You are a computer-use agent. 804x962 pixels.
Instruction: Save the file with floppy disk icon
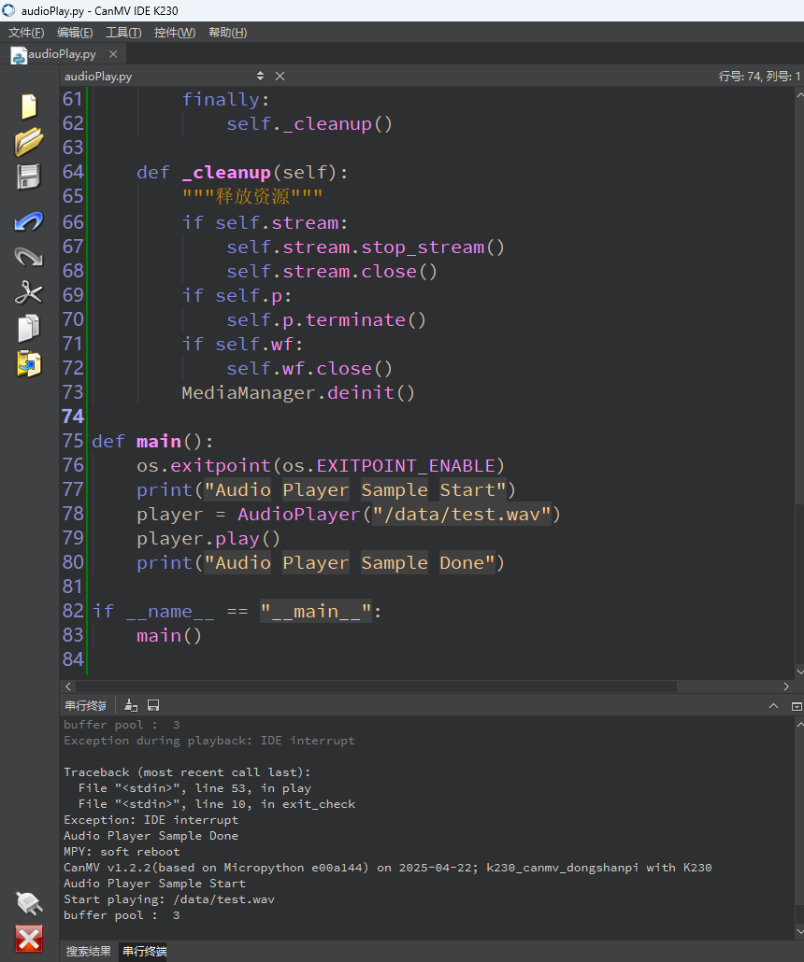[x=29, y=177]
